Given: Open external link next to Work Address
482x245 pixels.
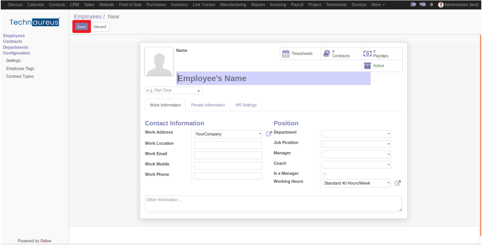Looking at the screenshot, I should click(x=269, y=134).
